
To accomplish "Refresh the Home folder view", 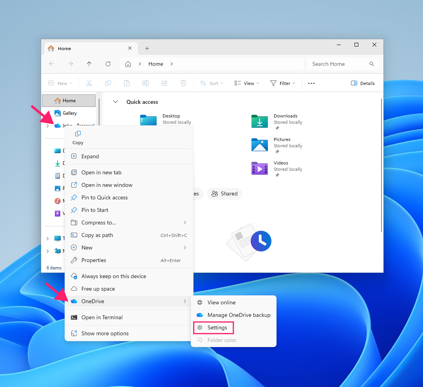I will pyautogui.click(x=108, y=64).
